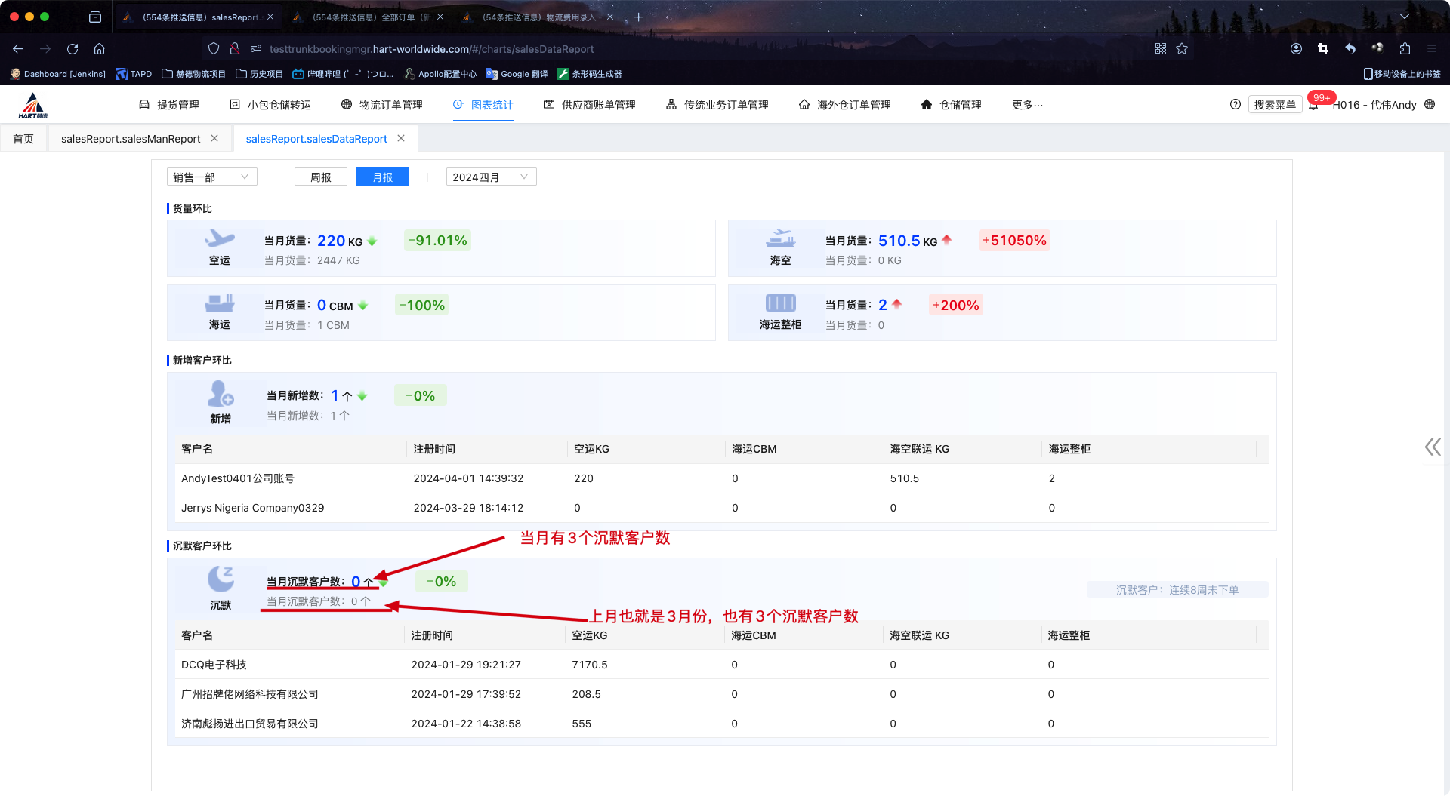Bookmark this page with the star icon

tap(1182, 49)
